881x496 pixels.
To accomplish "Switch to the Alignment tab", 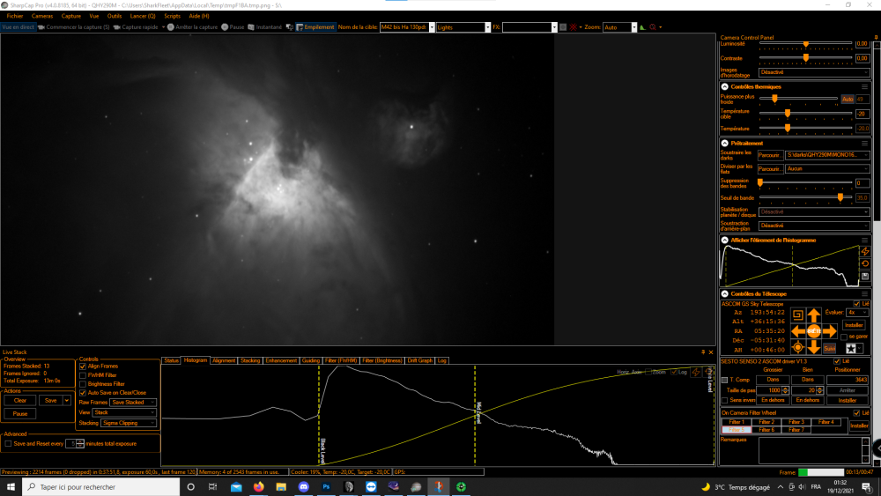I will [x=224, y=360].
